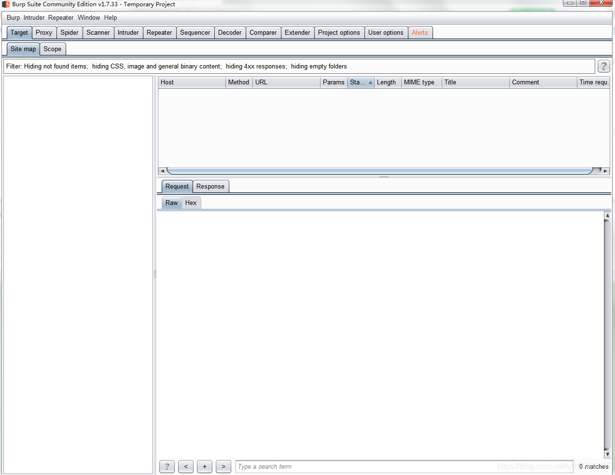Image resolution: width=615 pixels, height=475 pixels.
Task: Sort table by Params column
Action: coord(334,82)
